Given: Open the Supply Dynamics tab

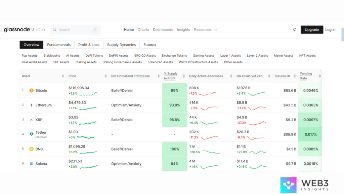Looking at the screenshot, I should (121, 45).
